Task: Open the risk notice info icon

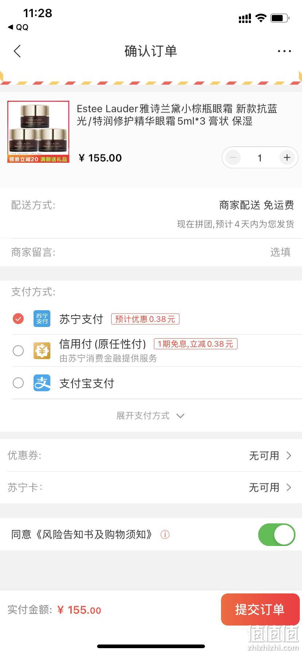Action: point(165,535)
